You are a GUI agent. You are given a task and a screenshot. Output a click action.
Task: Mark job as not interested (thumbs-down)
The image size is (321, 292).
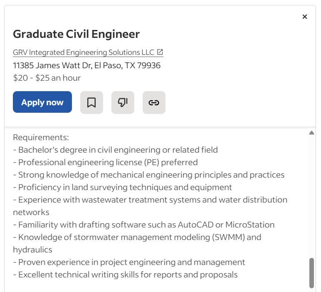pyautogui.click(x=123, y=102)
